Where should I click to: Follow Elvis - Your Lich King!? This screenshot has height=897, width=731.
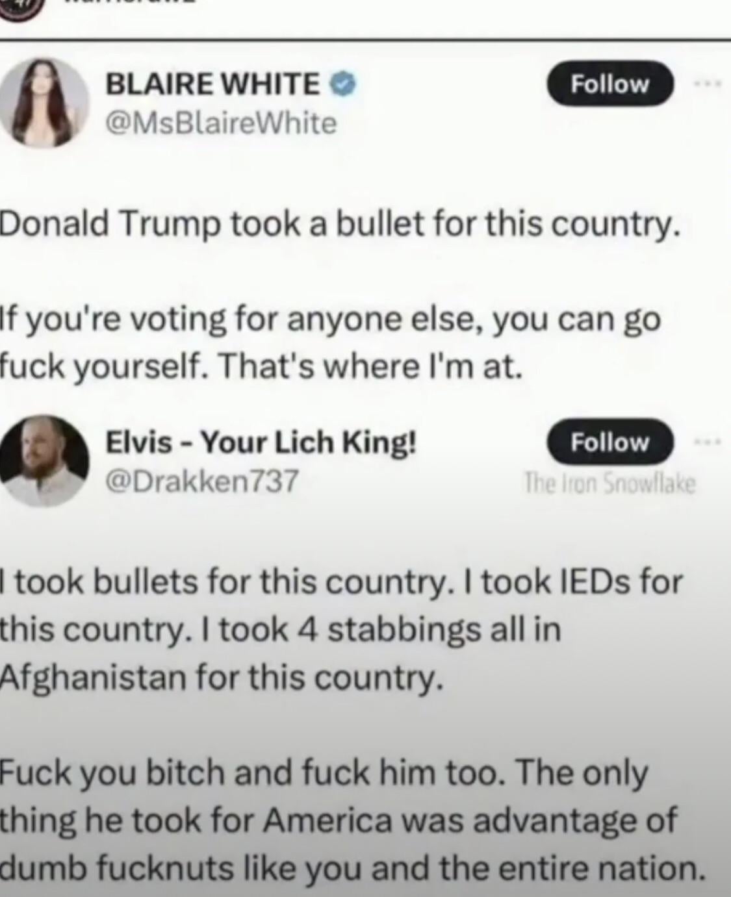point(610,442)
